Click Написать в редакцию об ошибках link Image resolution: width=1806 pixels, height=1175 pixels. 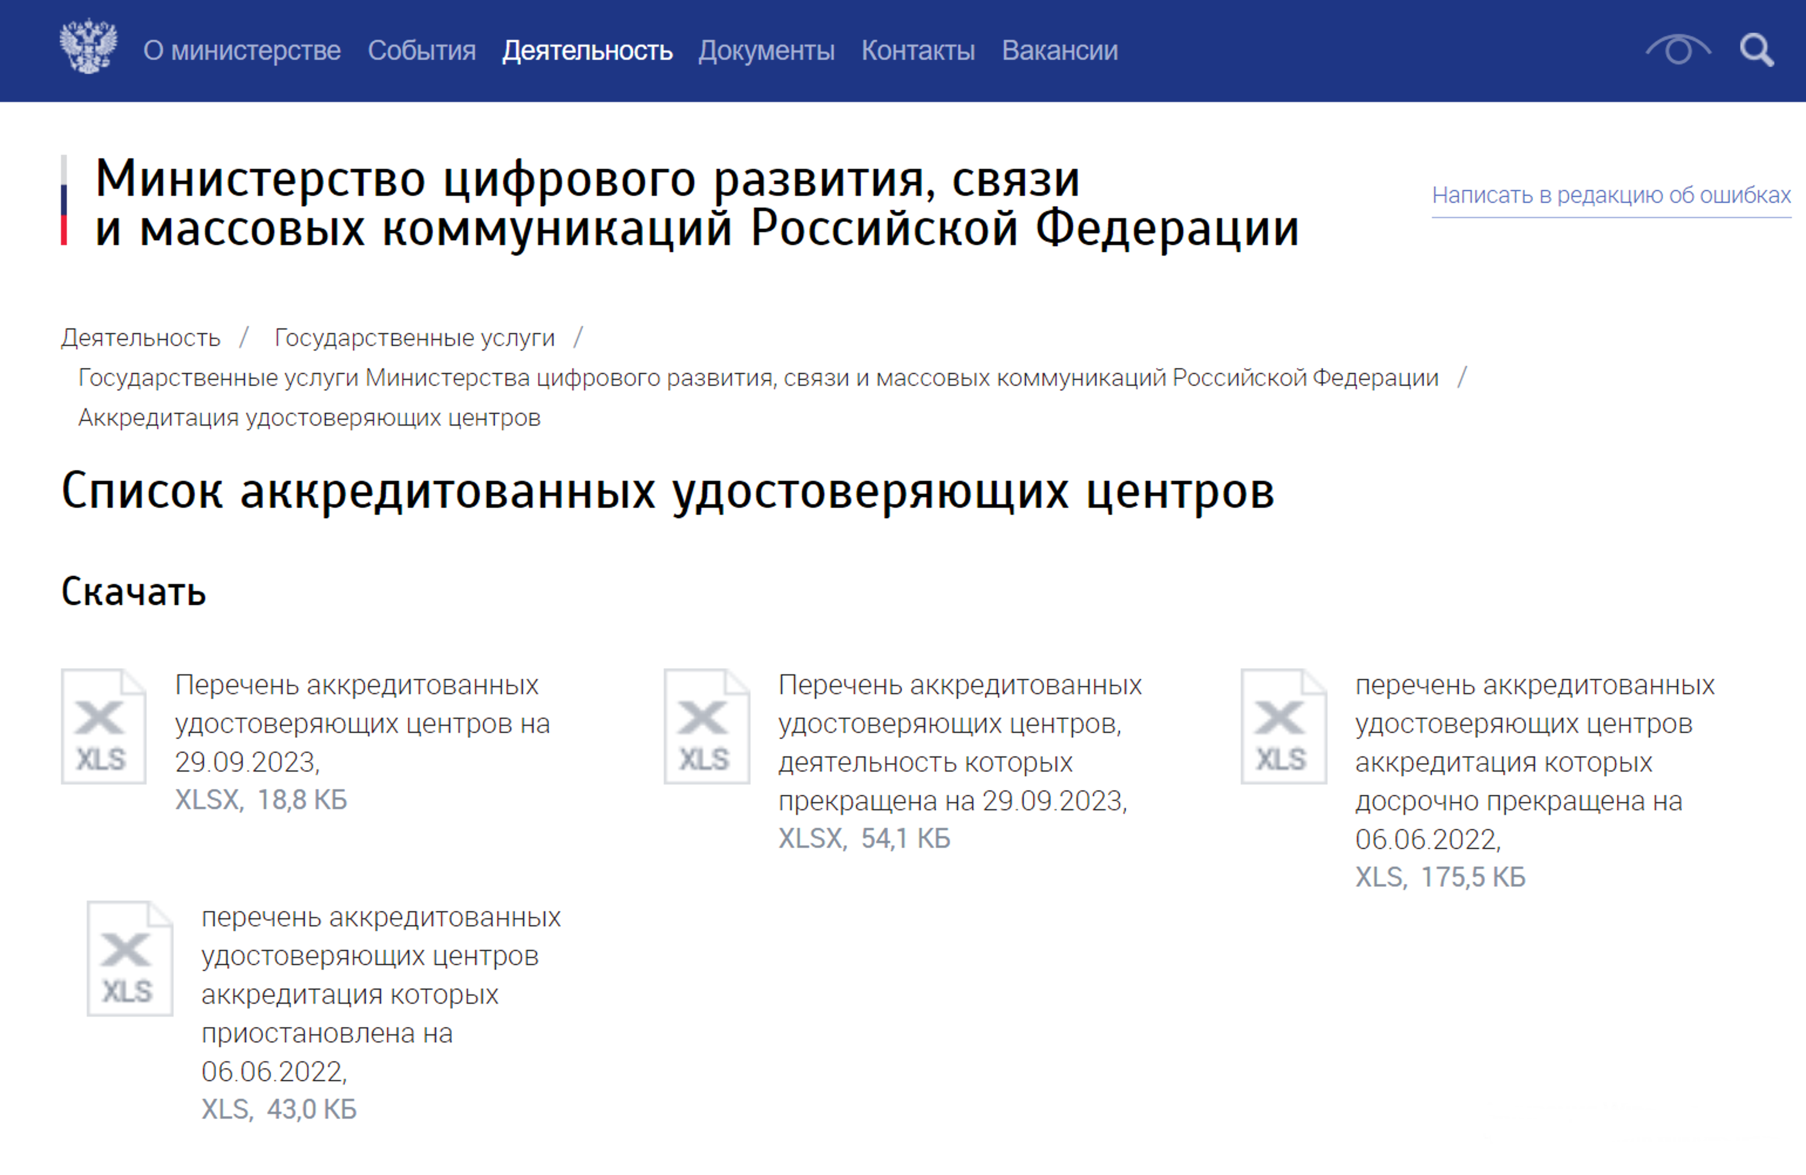[1611, 196]
